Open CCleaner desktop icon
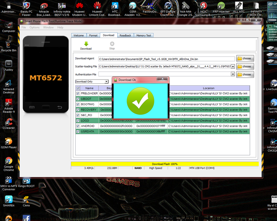277x221 pixels. tap(9, 124)
